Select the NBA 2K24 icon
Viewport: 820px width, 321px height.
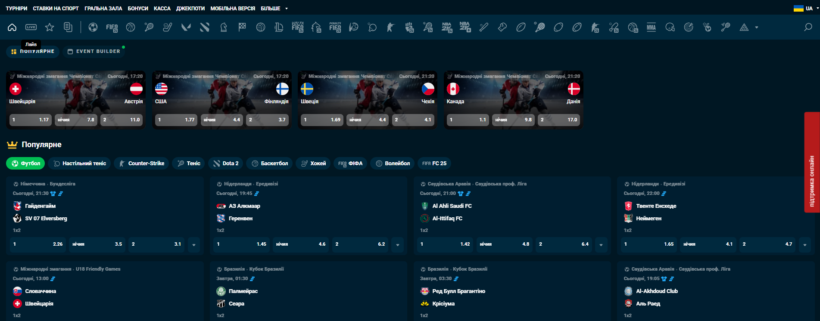pos(447,28)
